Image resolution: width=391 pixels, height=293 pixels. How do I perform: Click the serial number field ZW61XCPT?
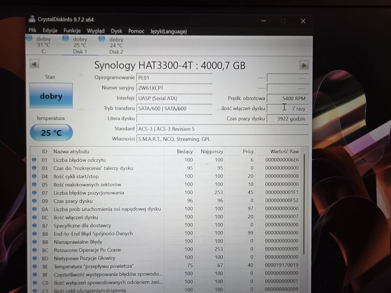[x=174, y=88]
